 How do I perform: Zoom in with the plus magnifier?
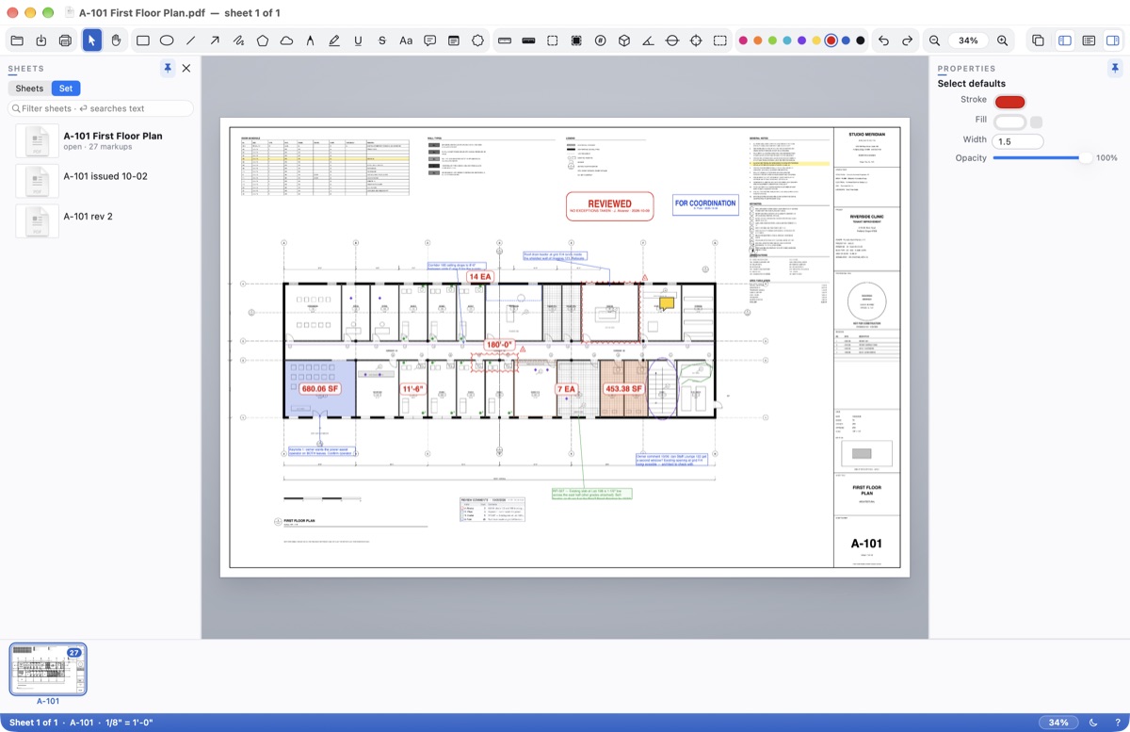(x=1002, y=41)
